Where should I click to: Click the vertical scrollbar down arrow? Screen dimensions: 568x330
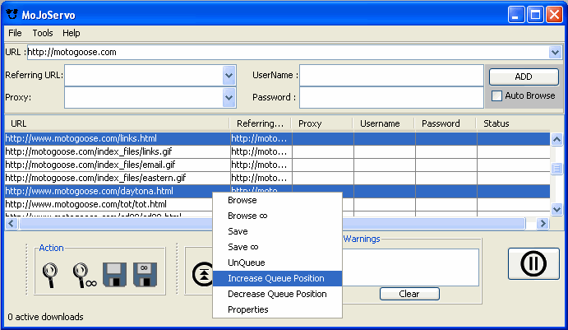tap(556, 209)
